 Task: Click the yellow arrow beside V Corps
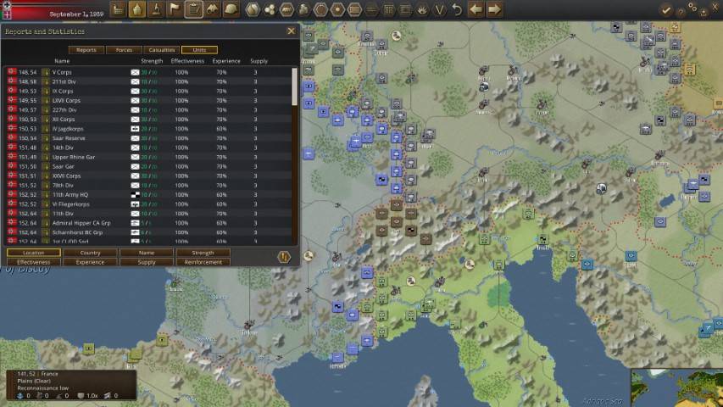pyautogui.click(x=46, y=72)
